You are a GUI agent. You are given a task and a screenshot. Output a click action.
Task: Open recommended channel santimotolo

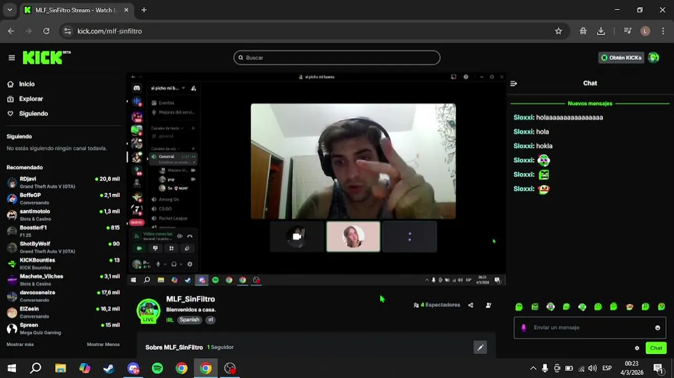point(63,215)
